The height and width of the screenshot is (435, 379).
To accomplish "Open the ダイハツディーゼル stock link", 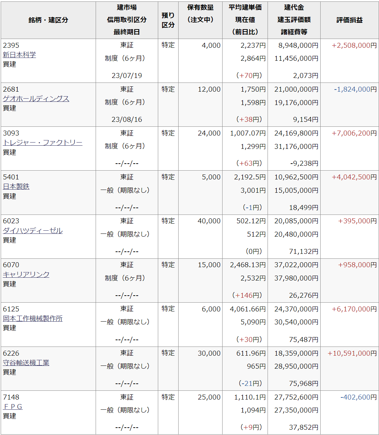I will [33, 231].
